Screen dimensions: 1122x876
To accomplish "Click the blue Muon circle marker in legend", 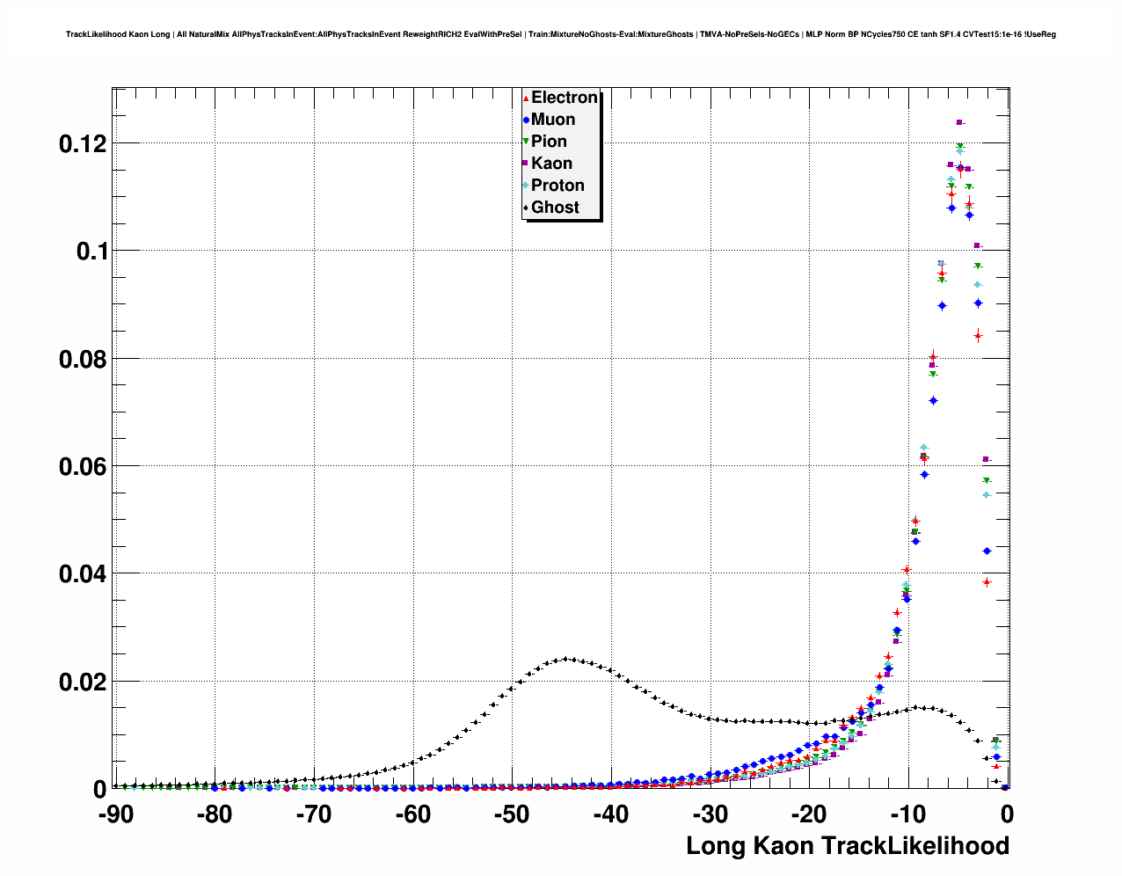I will (526, 120).
